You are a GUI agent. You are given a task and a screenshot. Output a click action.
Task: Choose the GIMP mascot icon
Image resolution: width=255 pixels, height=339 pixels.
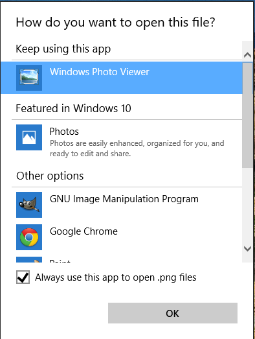click(x=29, y=205)
